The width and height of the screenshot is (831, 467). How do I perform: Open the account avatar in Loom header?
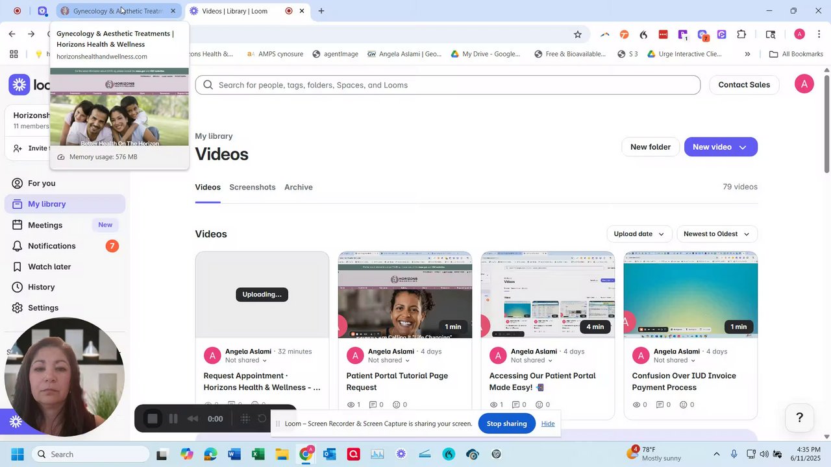tap(804, 84)
